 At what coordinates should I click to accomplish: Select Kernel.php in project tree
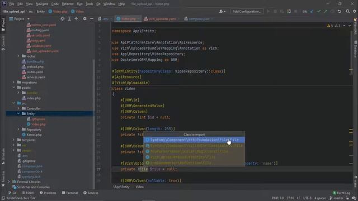31,135
